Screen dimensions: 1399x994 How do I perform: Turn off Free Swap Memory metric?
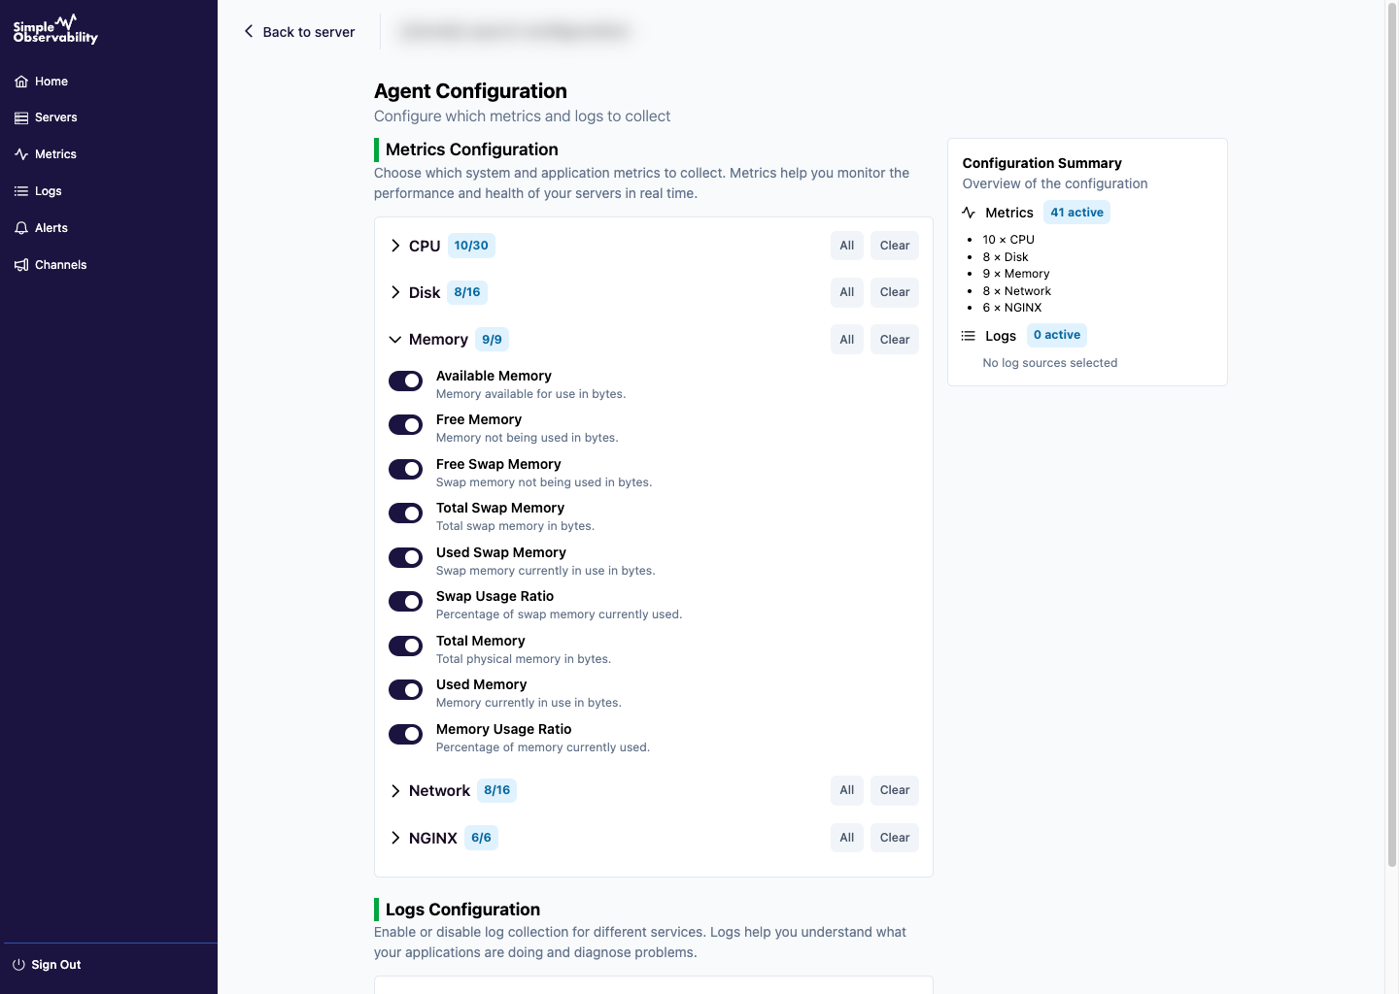(x=405, y=469)
